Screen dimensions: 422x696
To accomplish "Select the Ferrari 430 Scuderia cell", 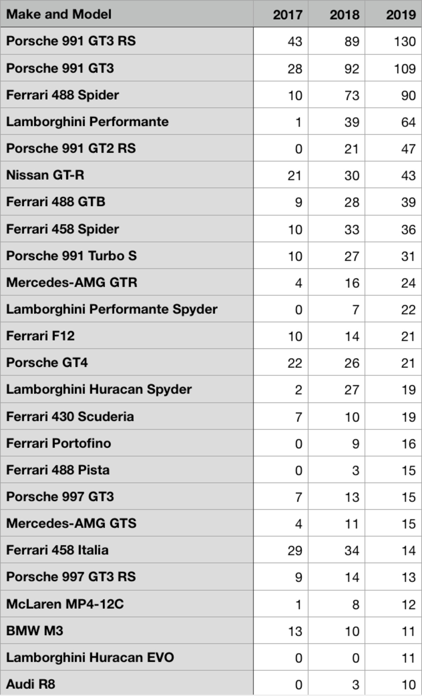I will [127, 416].
